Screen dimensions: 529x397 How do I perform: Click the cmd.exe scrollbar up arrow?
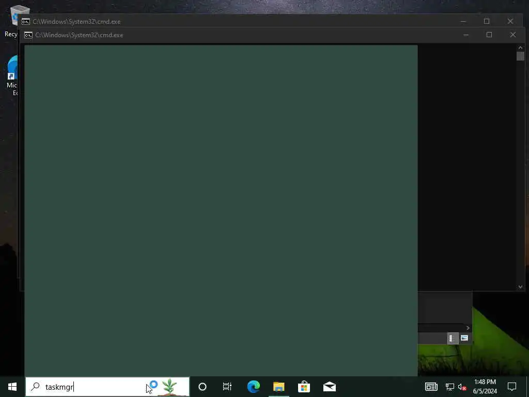click(520, 48)
